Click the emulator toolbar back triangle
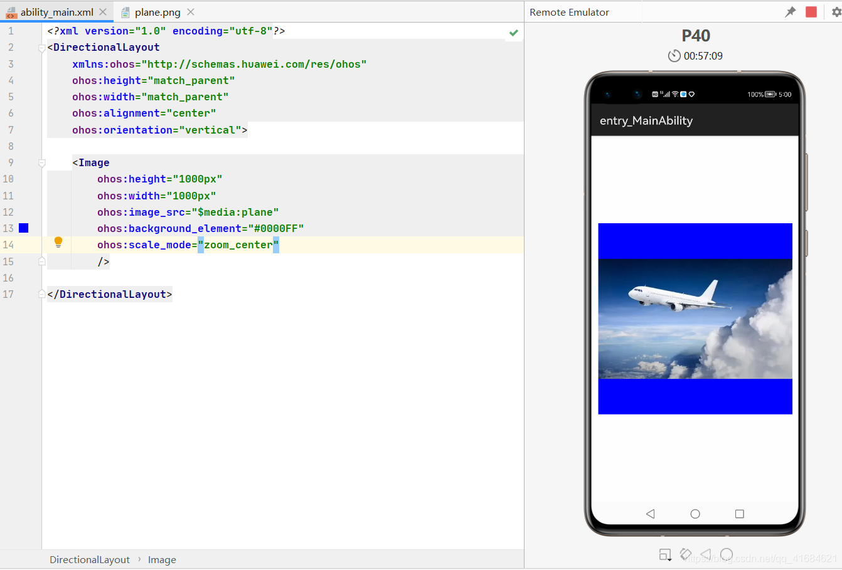 706,554
